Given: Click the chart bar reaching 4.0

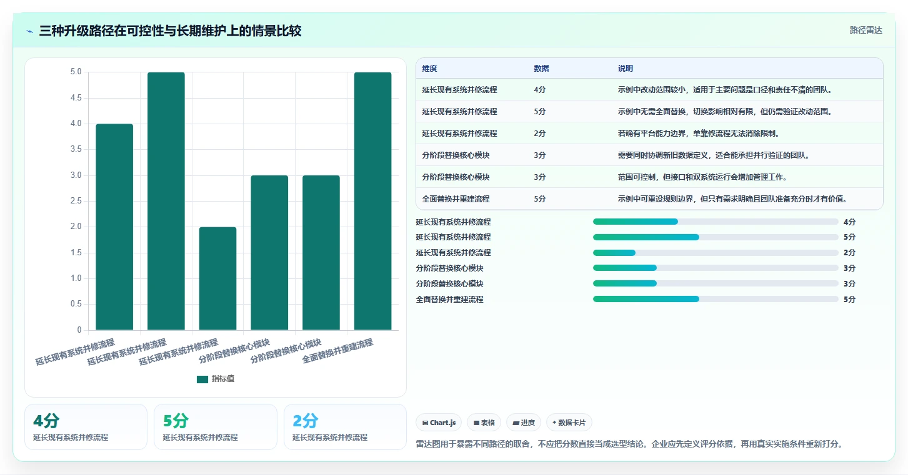Looking at the screenshot, I should tap(114, 227).
